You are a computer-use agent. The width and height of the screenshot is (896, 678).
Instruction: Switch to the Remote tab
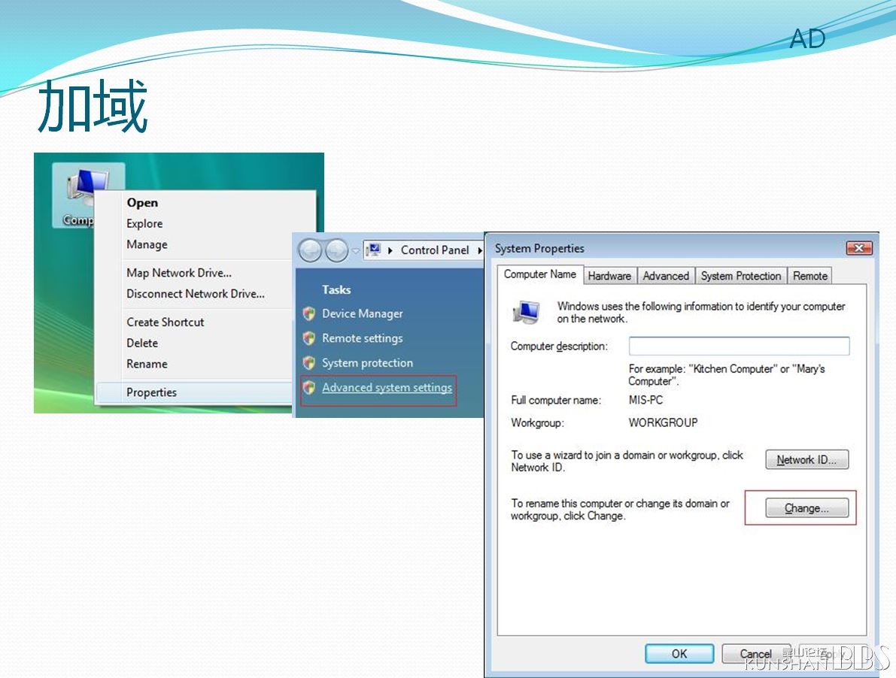click(x=809, y=276)
